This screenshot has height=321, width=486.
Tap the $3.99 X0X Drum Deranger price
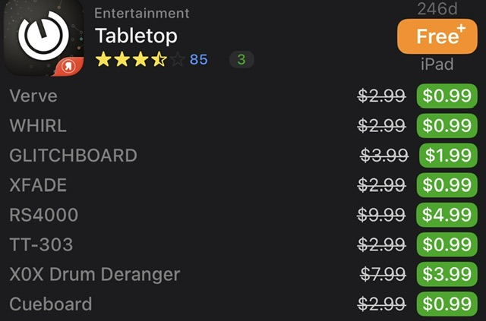448,274
